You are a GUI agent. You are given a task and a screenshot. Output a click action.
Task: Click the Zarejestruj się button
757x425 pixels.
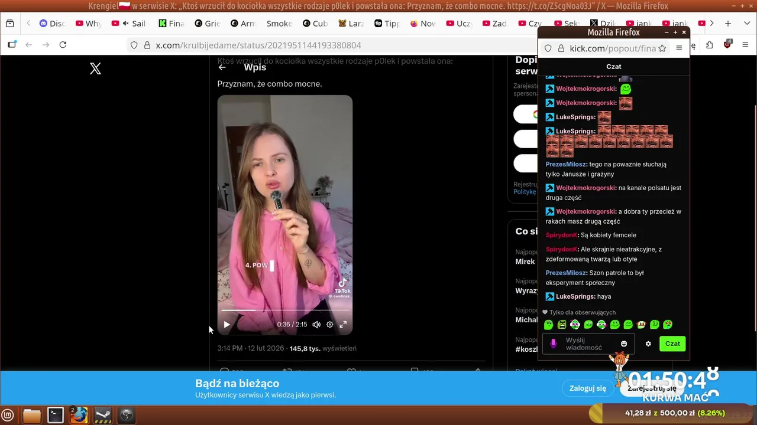click(652, 388)
